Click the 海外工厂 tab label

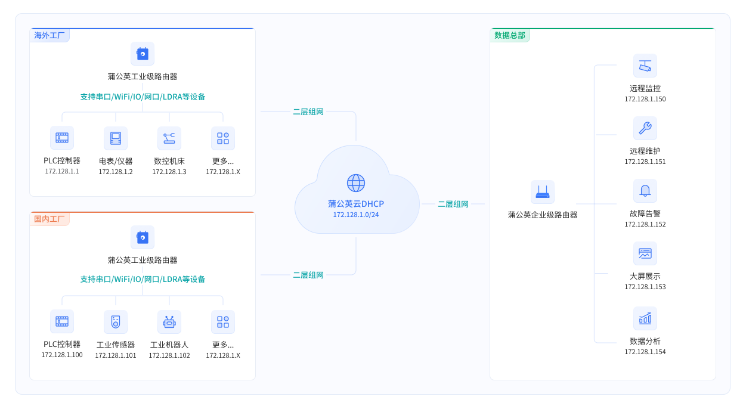(x=49, y=35)
